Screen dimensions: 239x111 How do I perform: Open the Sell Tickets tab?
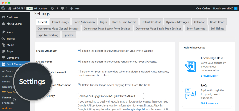pos(217,29)
